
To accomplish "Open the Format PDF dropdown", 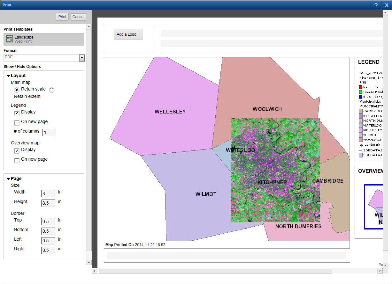I will [82, 58].
